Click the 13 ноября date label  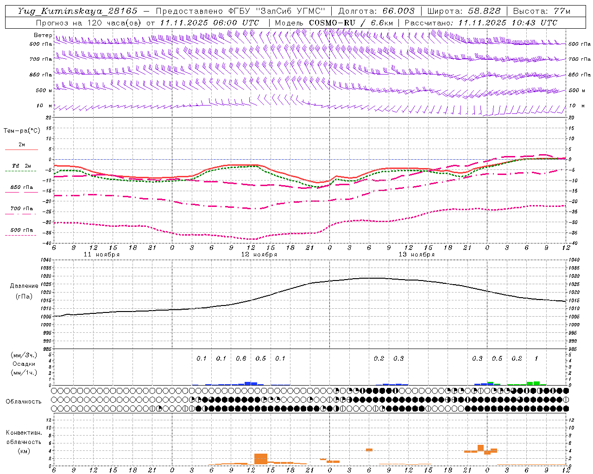[416, 254]
